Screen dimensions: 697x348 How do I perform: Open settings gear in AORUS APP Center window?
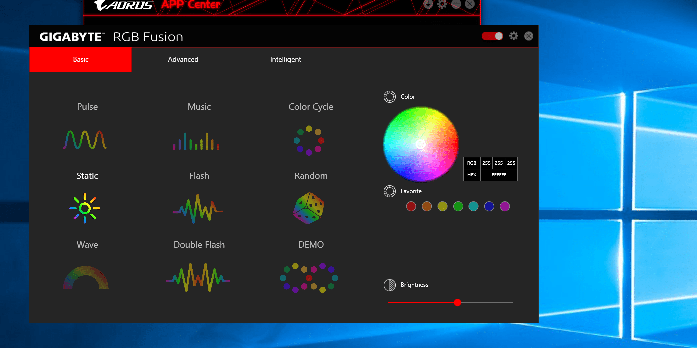click(x=442, y=4)
